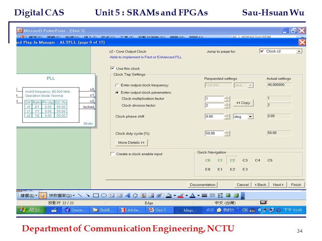Screen dimensions: 322x241
Task: Click the ink annotation pen icon
Action: (159, 195)
